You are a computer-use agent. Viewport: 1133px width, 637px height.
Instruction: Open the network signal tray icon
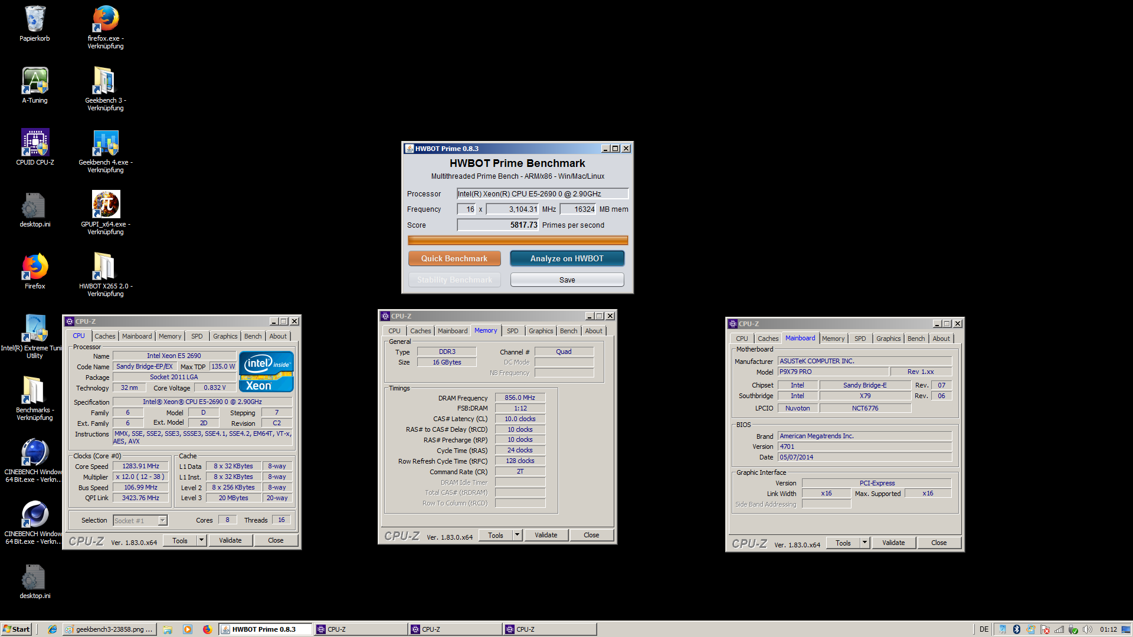coord(1059,629)
